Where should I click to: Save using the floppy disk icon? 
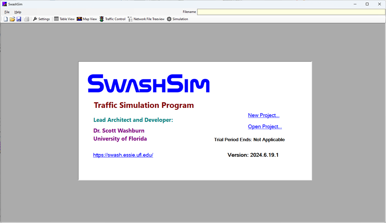click(19, 19)
